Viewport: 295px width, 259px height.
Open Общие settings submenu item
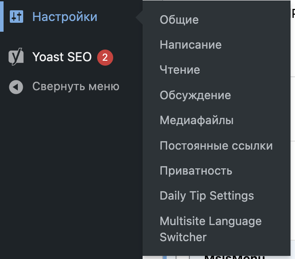[x=179, y=20]
